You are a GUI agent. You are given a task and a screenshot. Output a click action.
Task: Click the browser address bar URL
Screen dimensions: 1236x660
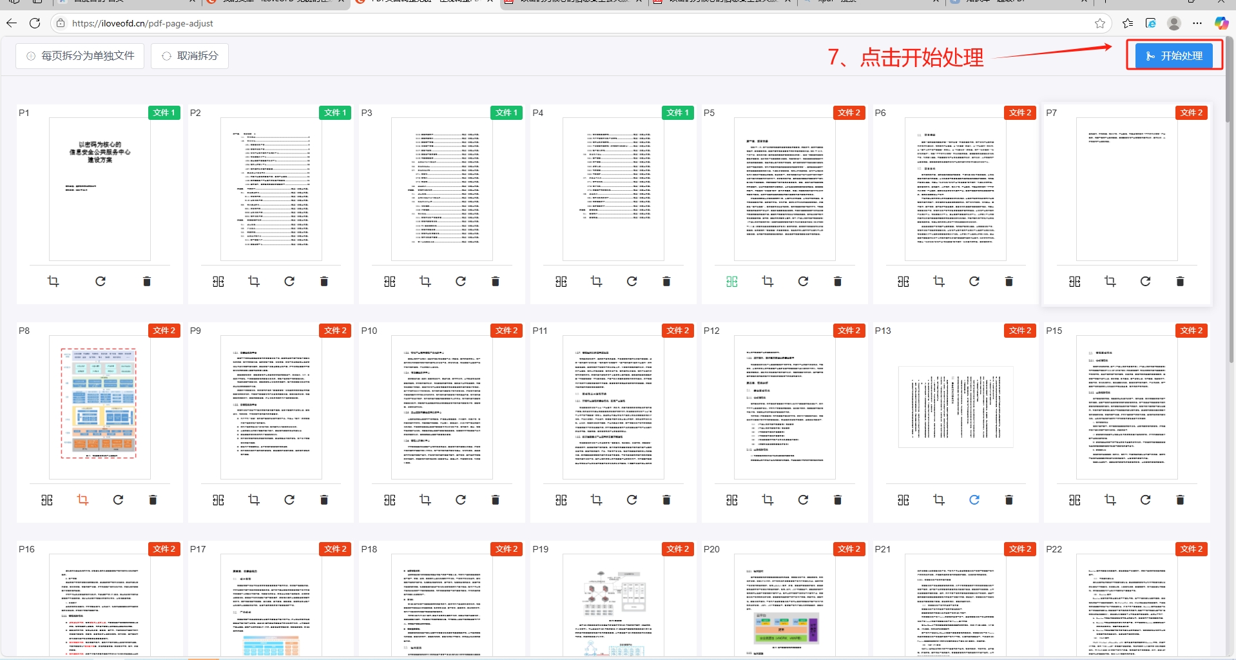pos(142,23)
